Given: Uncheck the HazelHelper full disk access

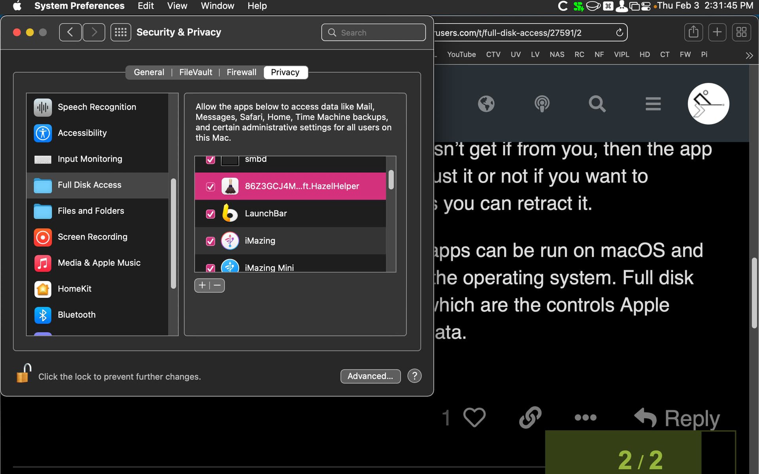Looking at the screenshot, I should click(x=210, y=186).
